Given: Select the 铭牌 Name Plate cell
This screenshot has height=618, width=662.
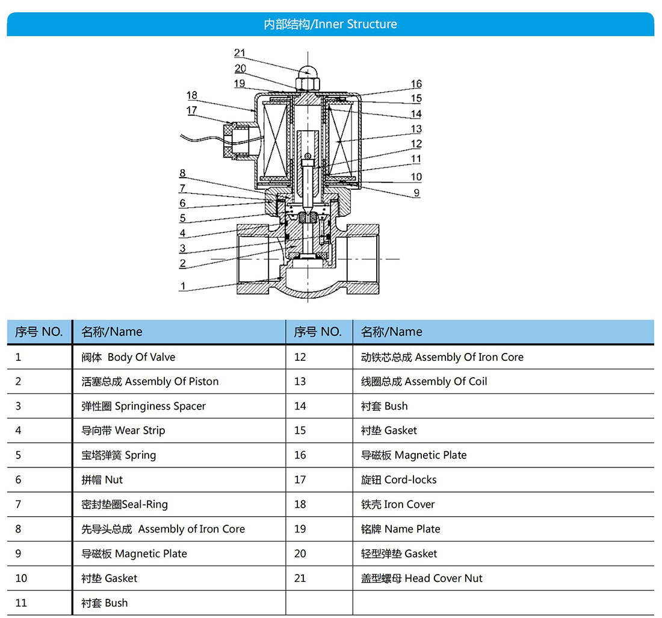Looking at the screenshot, I should (503, 529).
